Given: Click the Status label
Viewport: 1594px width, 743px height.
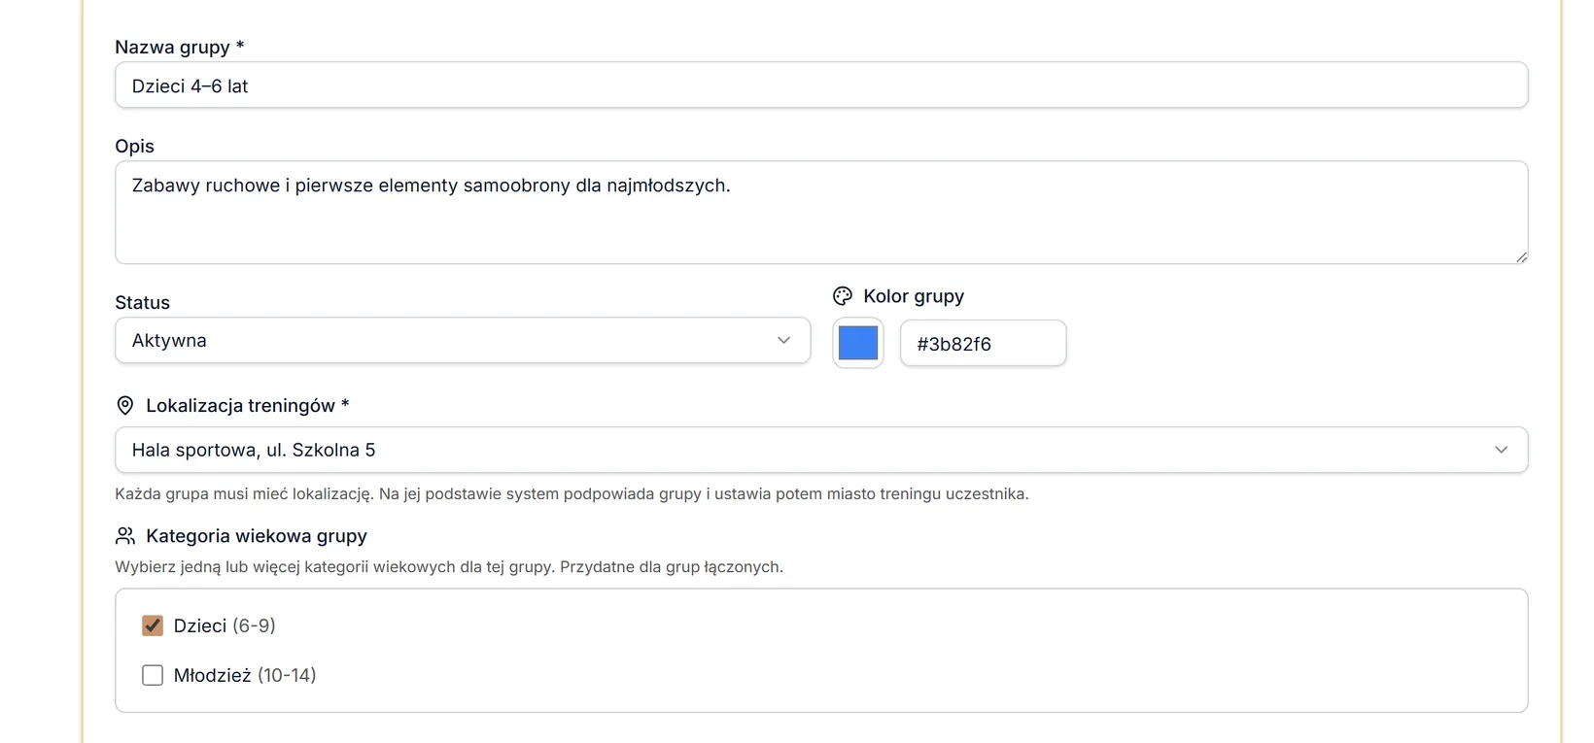Looking at the screenshot, I should coord(142,302).
